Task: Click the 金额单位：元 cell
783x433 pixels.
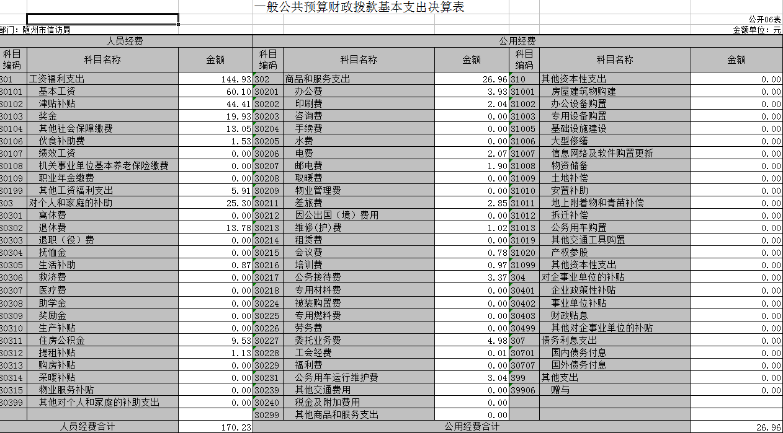Action: tap(756, 30)
